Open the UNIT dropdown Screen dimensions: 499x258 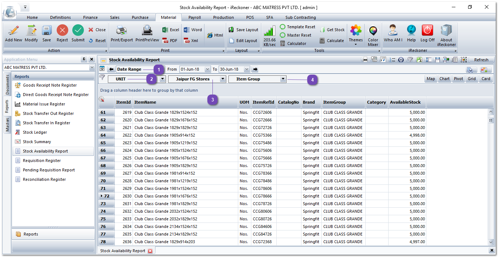[x=162, y=79]
